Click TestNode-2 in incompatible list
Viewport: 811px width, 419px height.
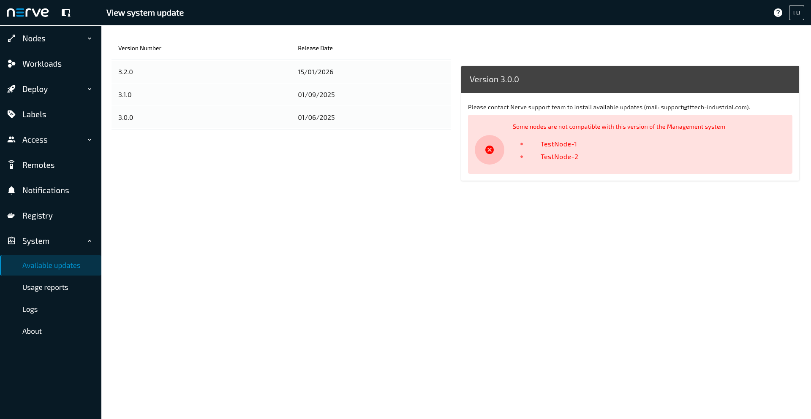559,157
